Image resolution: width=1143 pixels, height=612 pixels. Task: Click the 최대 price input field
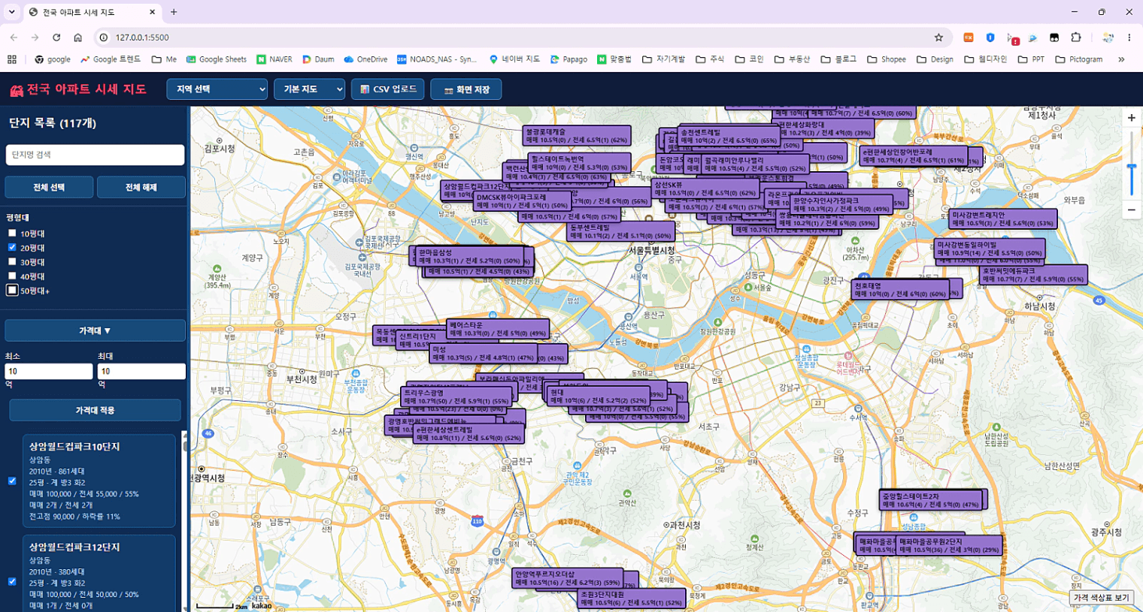click(x=141, y=371)
